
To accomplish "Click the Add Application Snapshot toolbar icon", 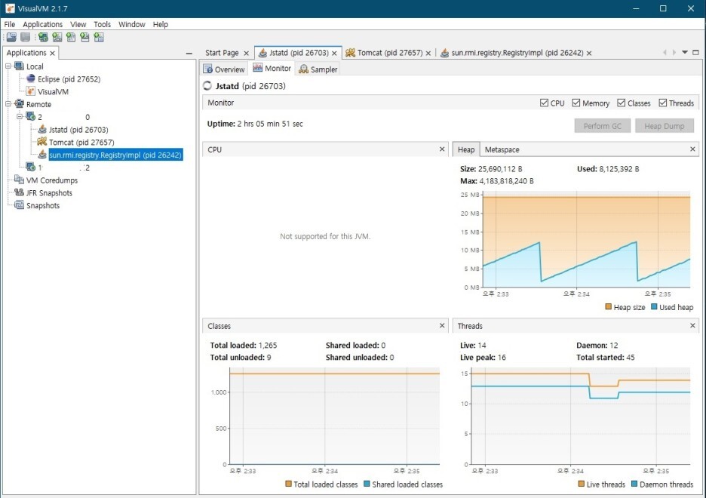I will click(99, 38).
